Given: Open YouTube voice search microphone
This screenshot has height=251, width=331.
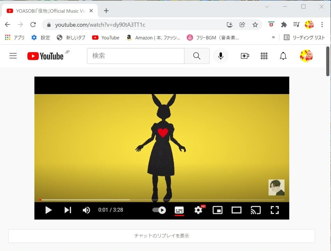Looking at the screenshot, I should (220, 56).
